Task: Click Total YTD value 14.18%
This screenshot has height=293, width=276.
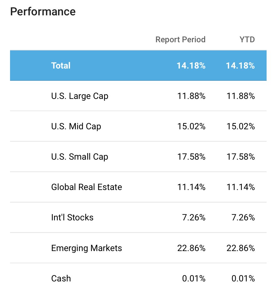Action: 241,66
